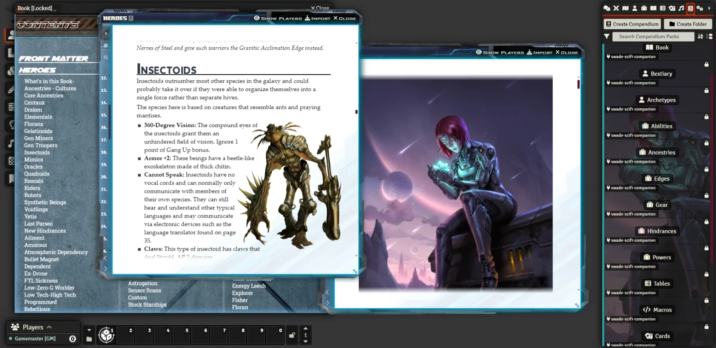The image size is (716, 348).
Task: Open the Edges compendium pack
Action: click(x=657, y=179)
